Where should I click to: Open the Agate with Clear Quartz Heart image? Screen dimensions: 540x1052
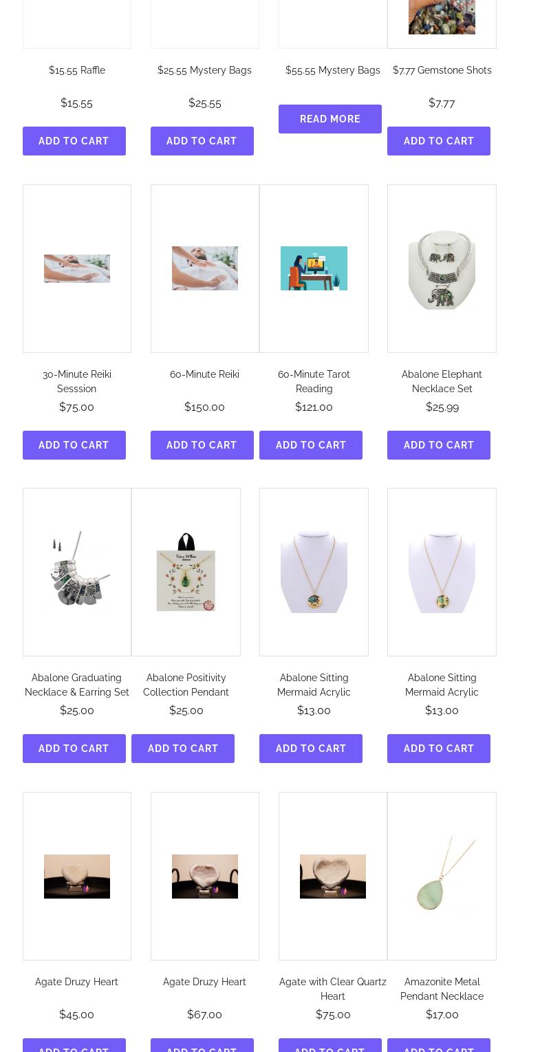click(333, 876)
